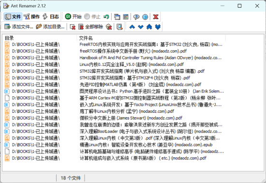266x183 pixels.
Task: Click the 18 个文件 status bar text
Action: 71,178
